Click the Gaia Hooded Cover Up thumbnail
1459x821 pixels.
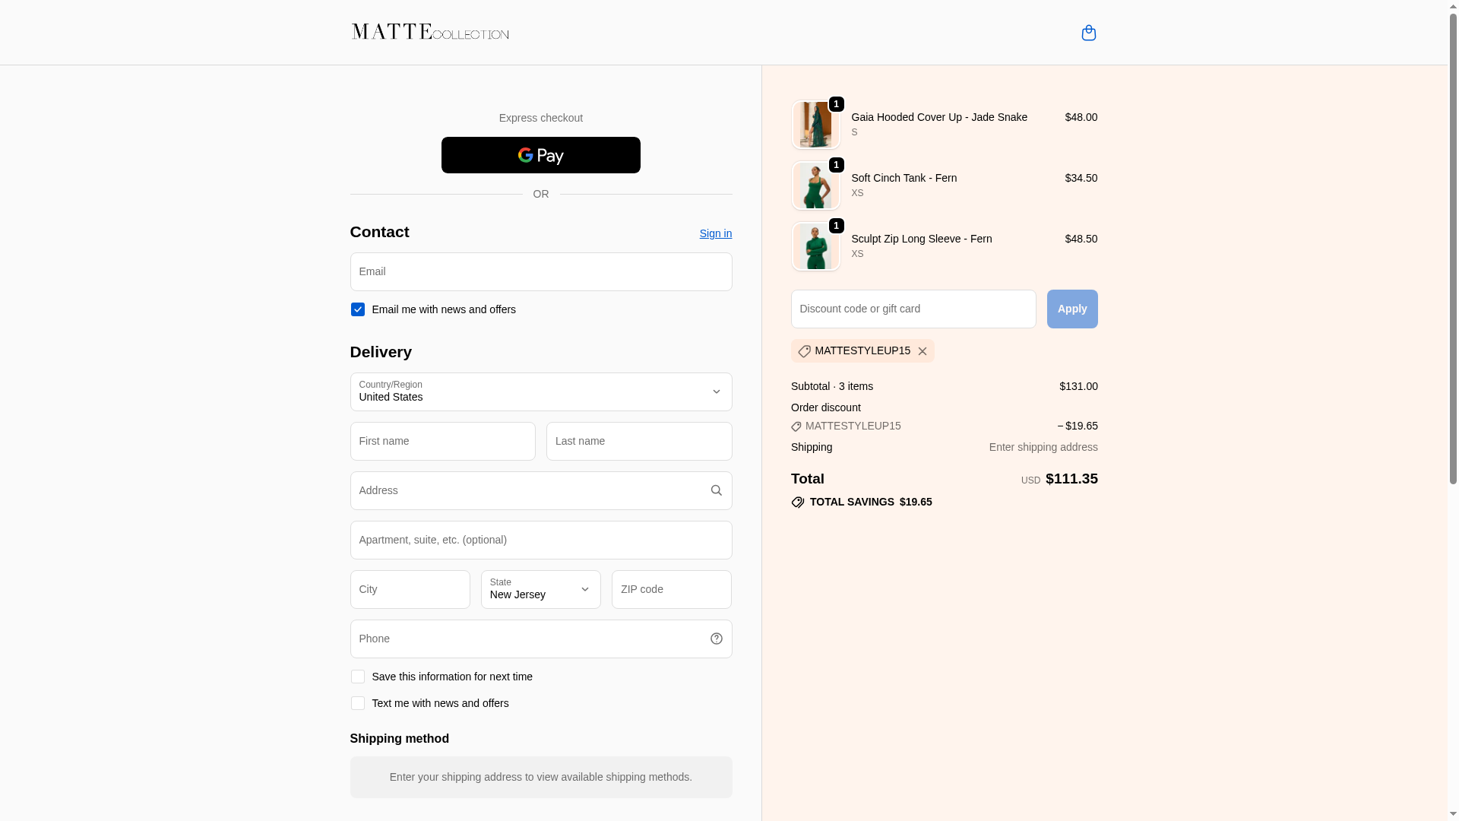(815, 125)
